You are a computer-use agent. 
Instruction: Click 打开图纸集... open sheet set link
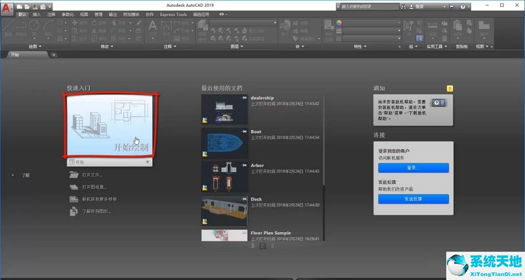pos(94,187)
